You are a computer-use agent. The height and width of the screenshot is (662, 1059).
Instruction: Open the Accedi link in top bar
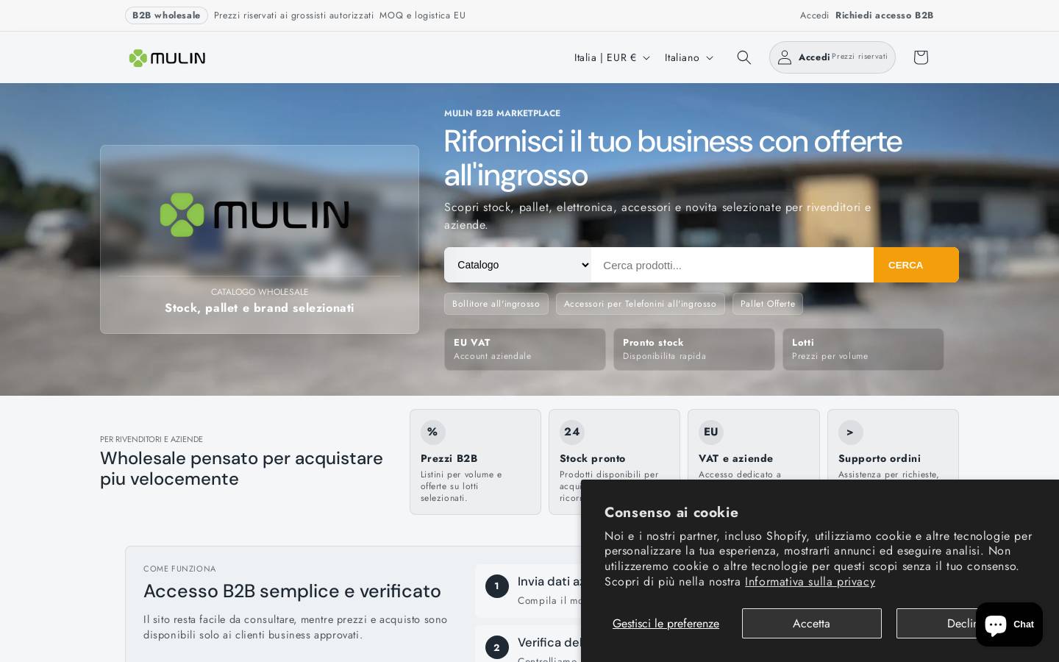click(814, 15)
